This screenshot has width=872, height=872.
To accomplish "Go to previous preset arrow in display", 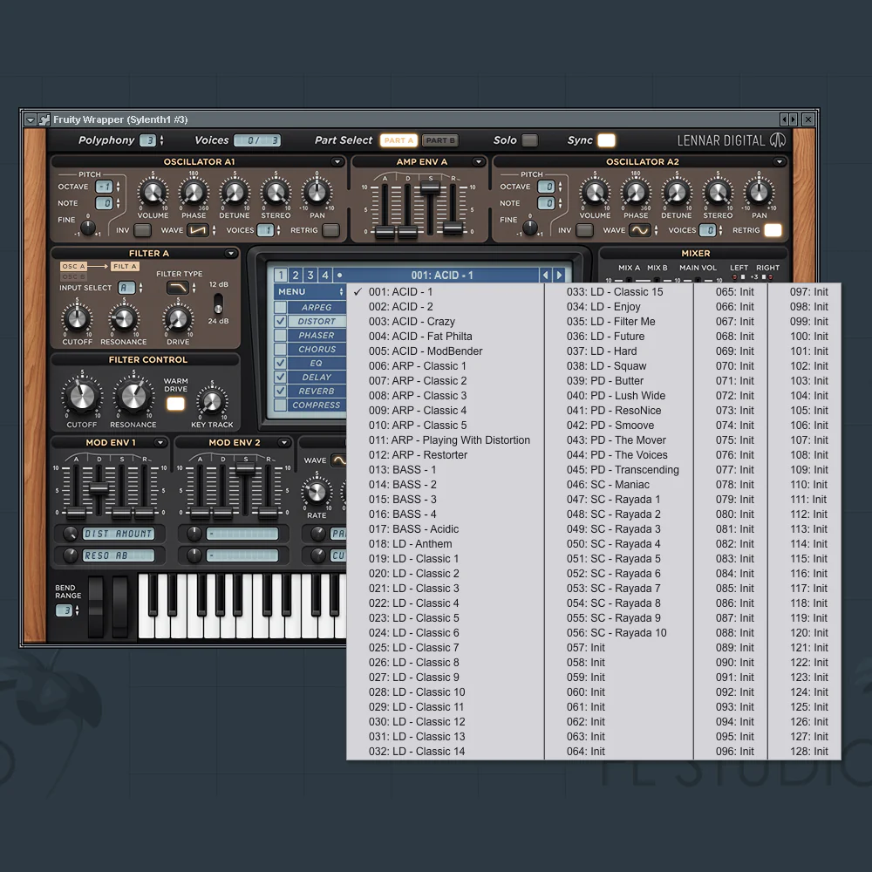I will click(546, 275).
